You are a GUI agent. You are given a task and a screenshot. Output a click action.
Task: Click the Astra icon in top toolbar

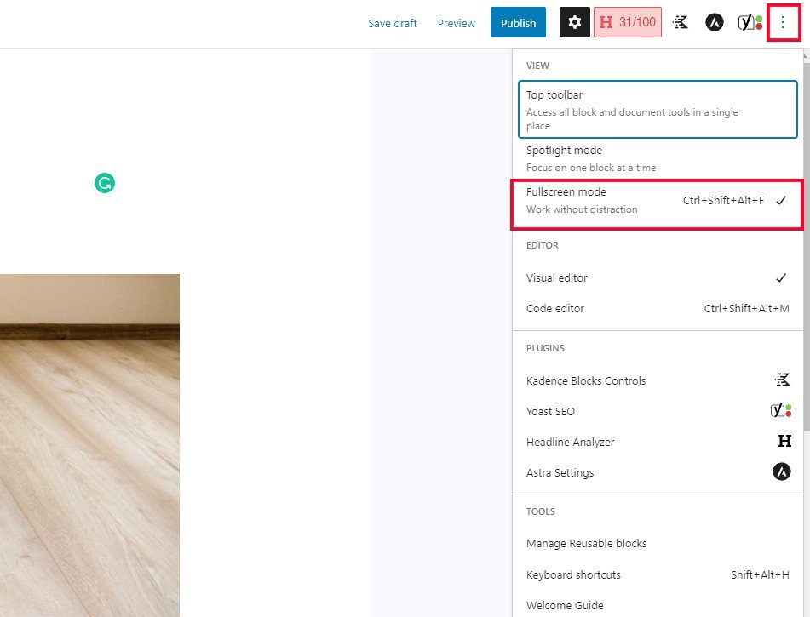[715, 23]
